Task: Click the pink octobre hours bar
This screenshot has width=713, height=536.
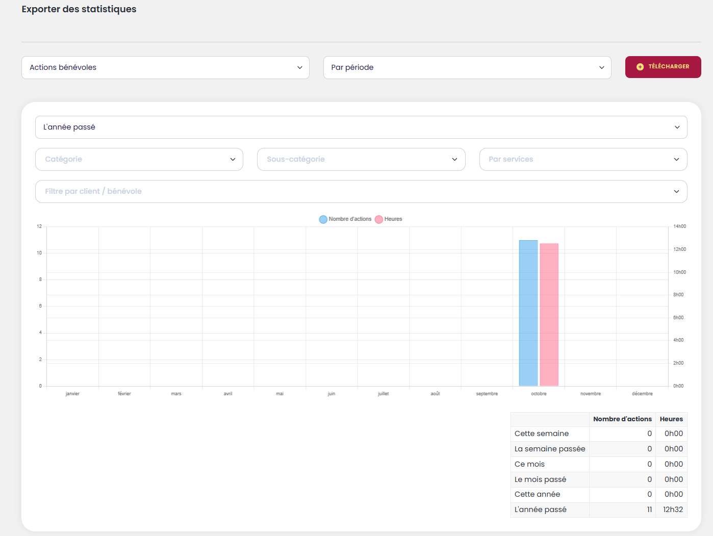Action: tap(549, 315)
